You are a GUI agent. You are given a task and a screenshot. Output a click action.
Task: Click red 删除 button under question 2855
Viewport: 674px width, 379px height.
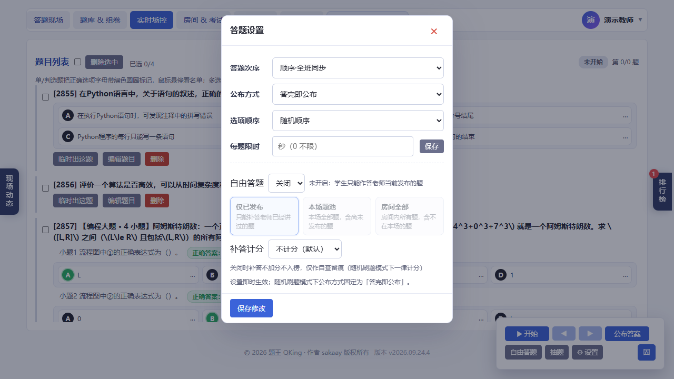[x=157, y=158]
